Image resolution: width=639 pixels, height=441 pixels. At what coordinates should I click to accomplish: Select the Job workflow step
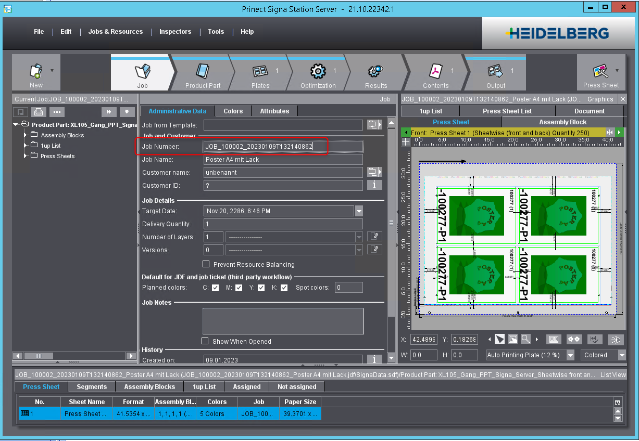click(142, 73)
